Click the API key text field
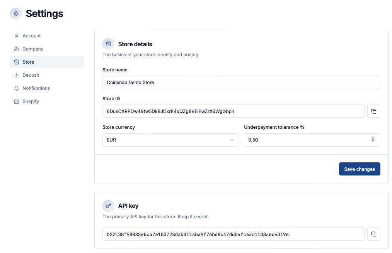Viewport: 392px width, 253px height. tap(233, 234)
